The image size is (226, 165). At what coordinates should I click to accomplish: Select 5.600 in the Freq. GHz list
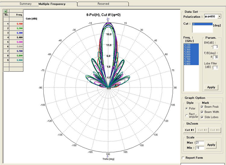191,57
